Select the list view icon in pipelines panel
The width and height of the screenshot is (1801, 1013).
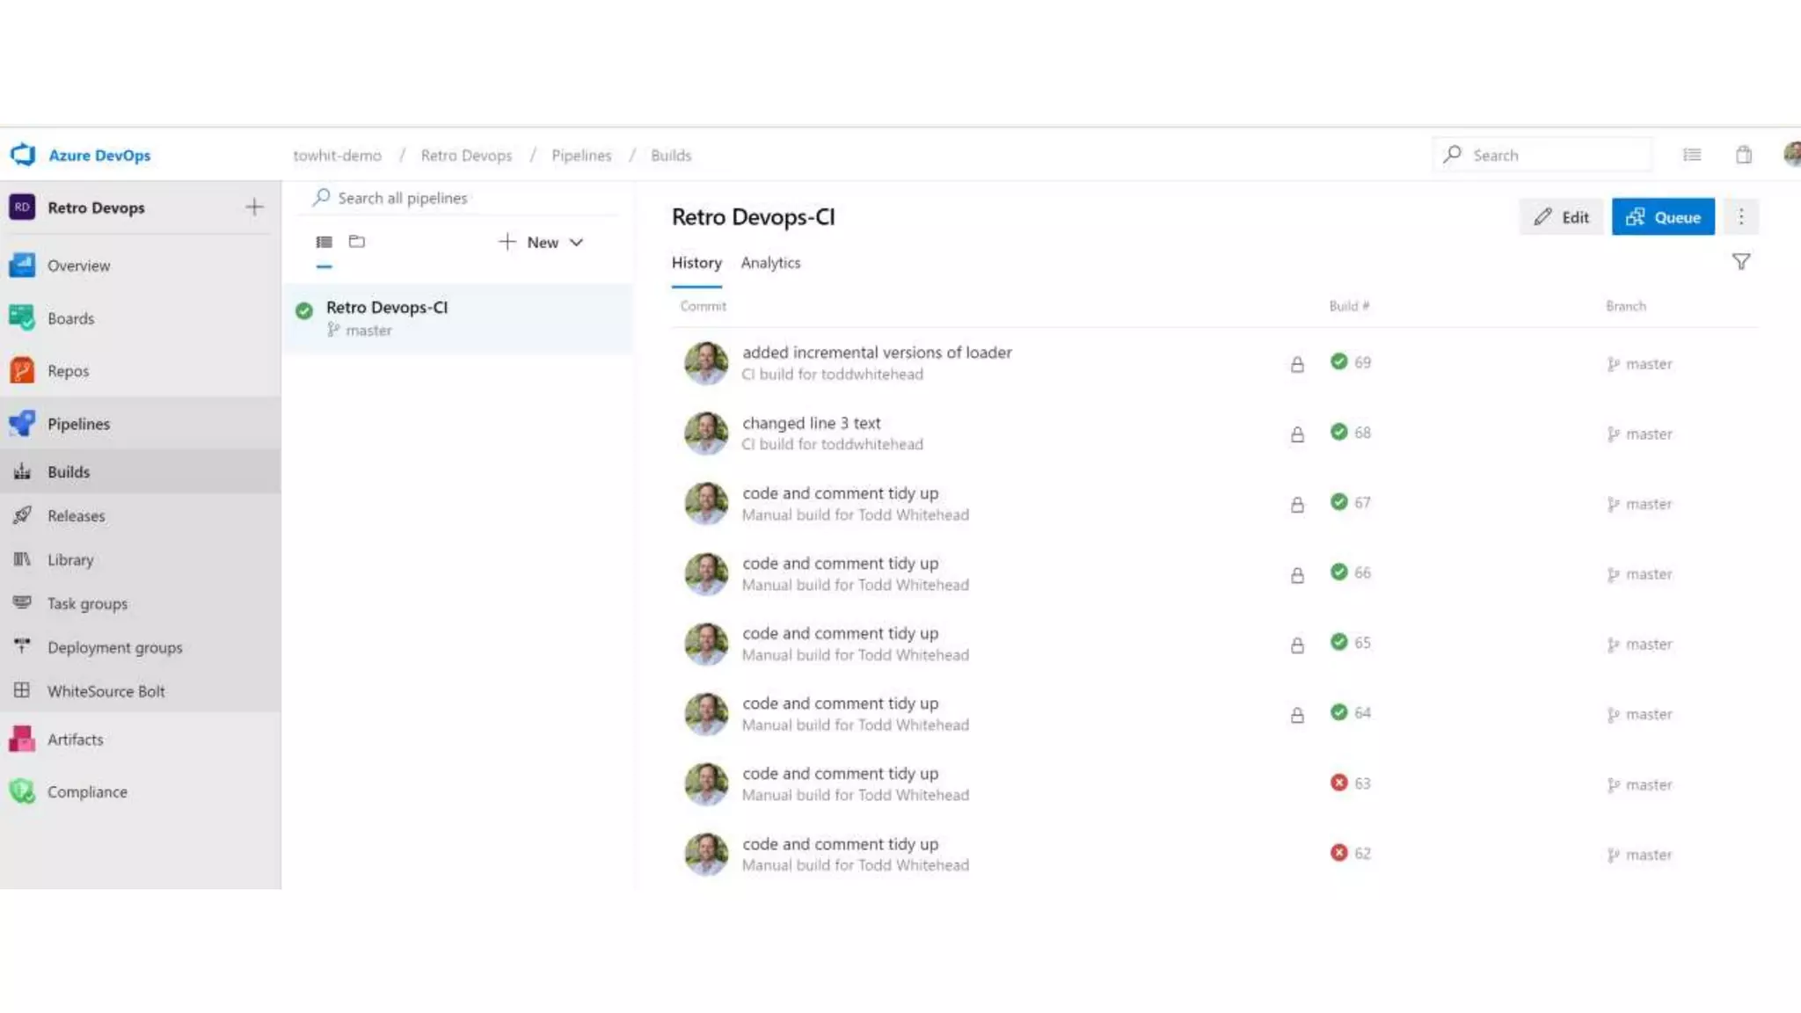[x=324, y=242]
